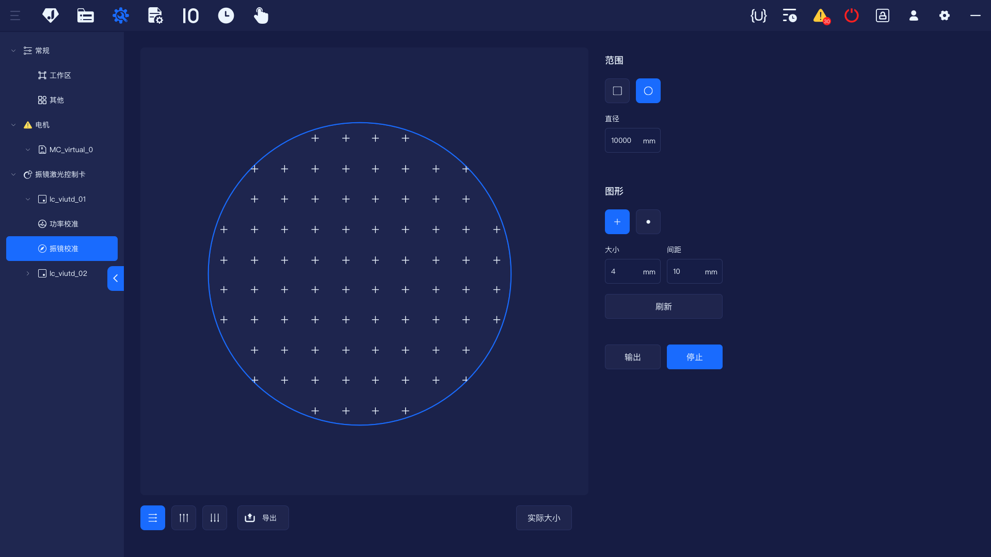Open 工作区 in the sidebar
The height and width of the screenshot is (557, 991).
pyautogui.click(x=60, y=75)
